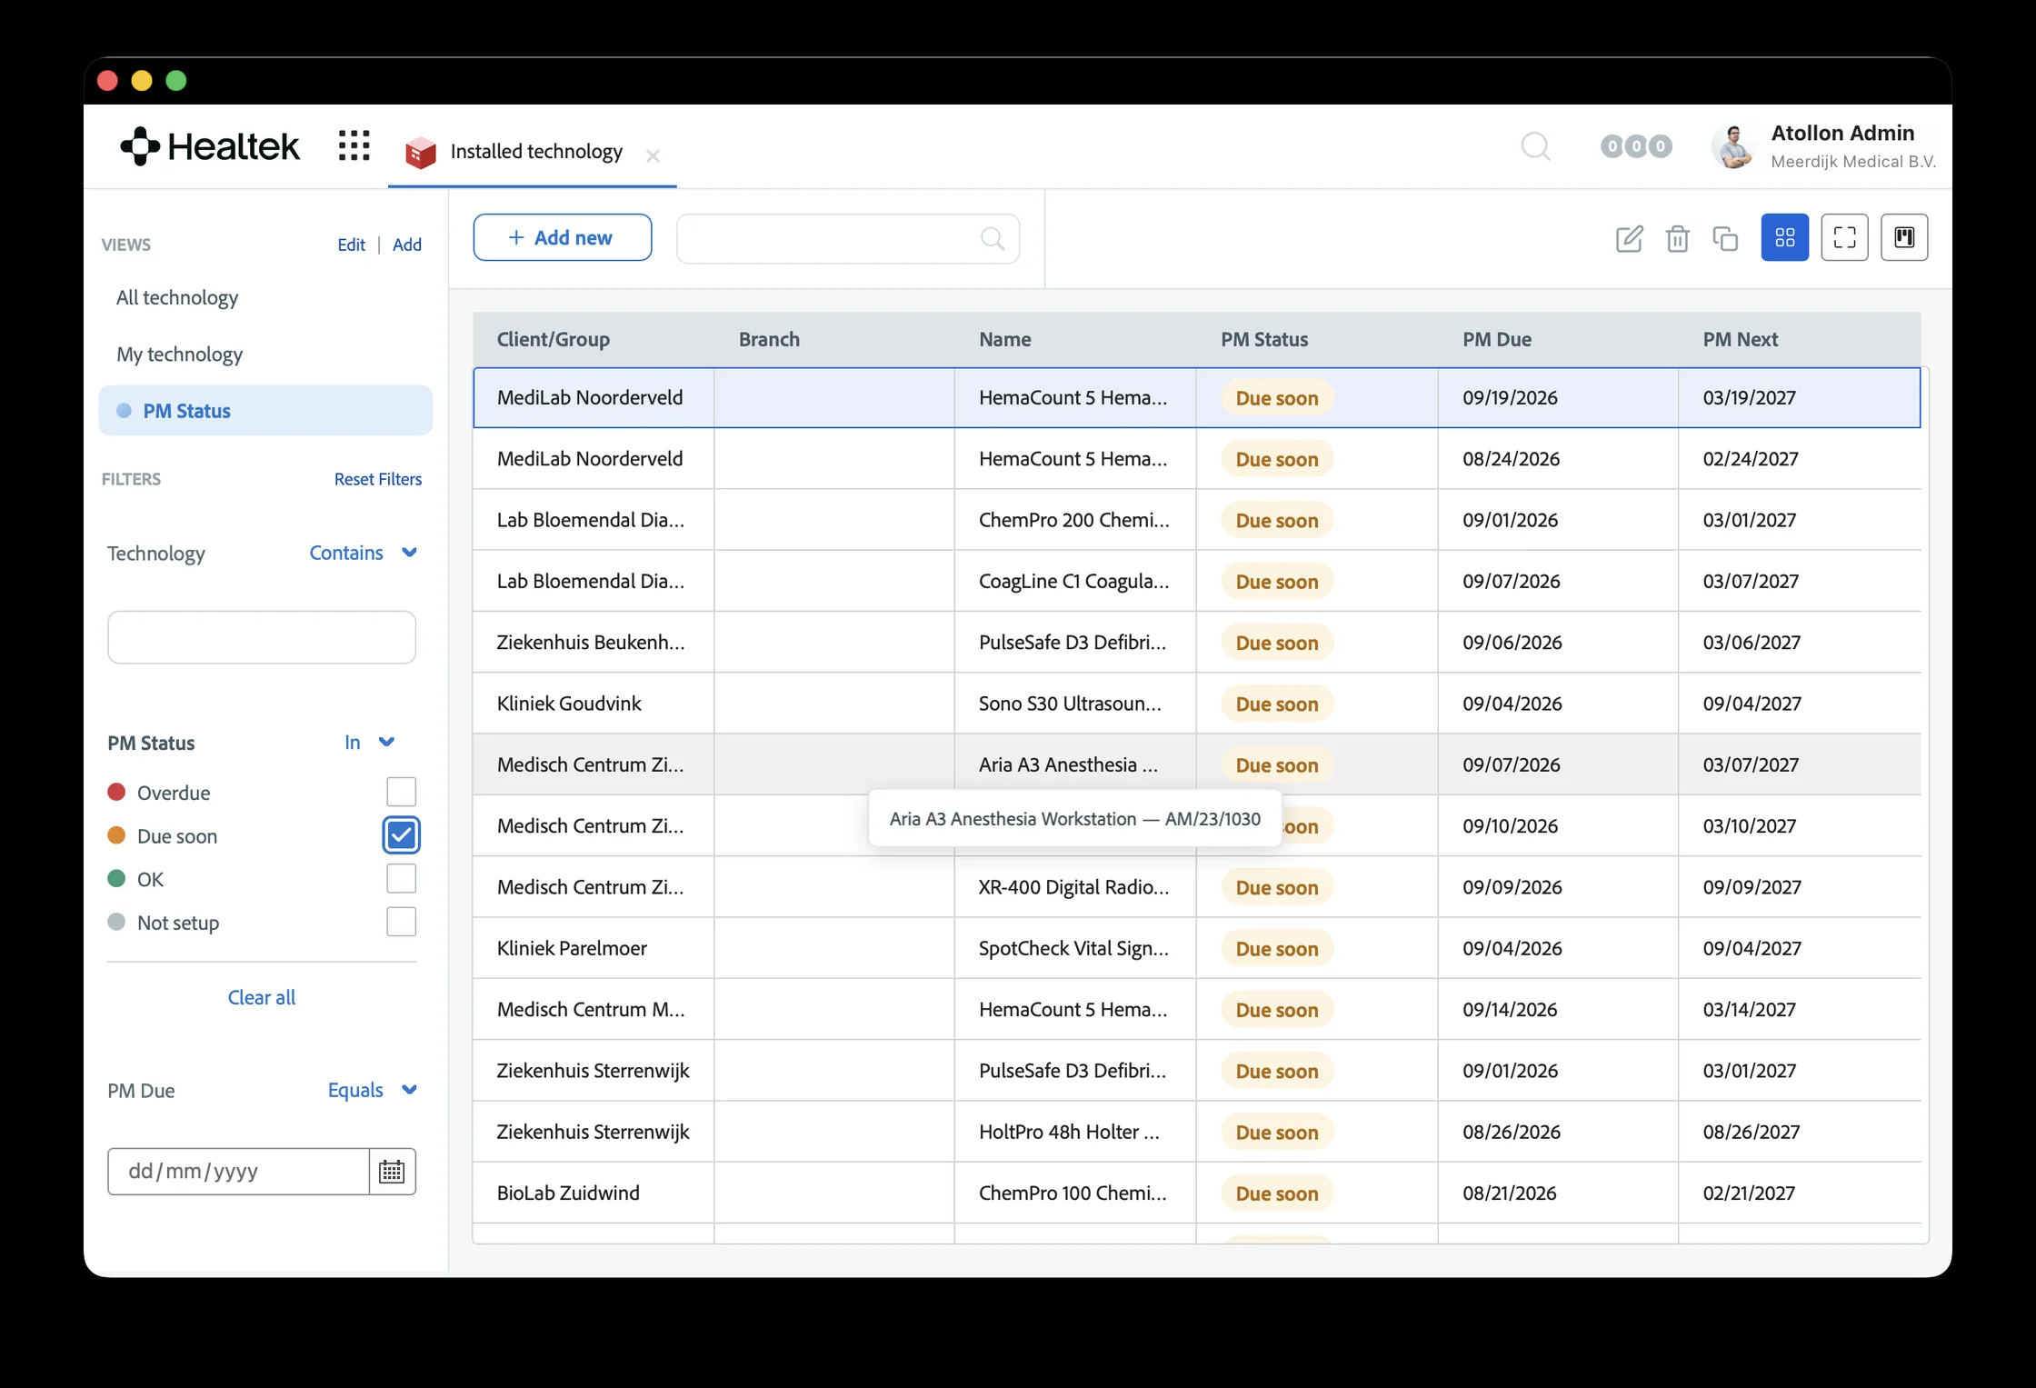Click the green zoom window button
Screen dimensions: 2036x1388
click(x=176, y=80)
